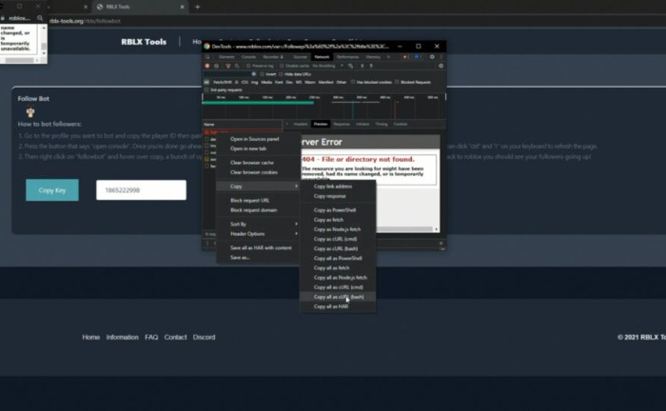This screenshot has width=666, height=411.
Task: Open DevTools settings gear icon
Action: (430, 57)
